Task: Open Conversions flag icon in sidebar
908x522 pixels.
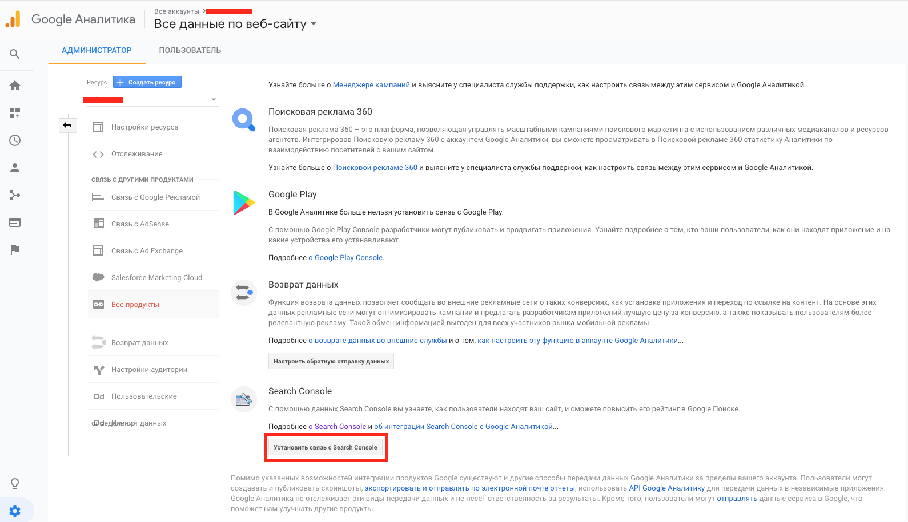Action: click(x=15, y=250)
